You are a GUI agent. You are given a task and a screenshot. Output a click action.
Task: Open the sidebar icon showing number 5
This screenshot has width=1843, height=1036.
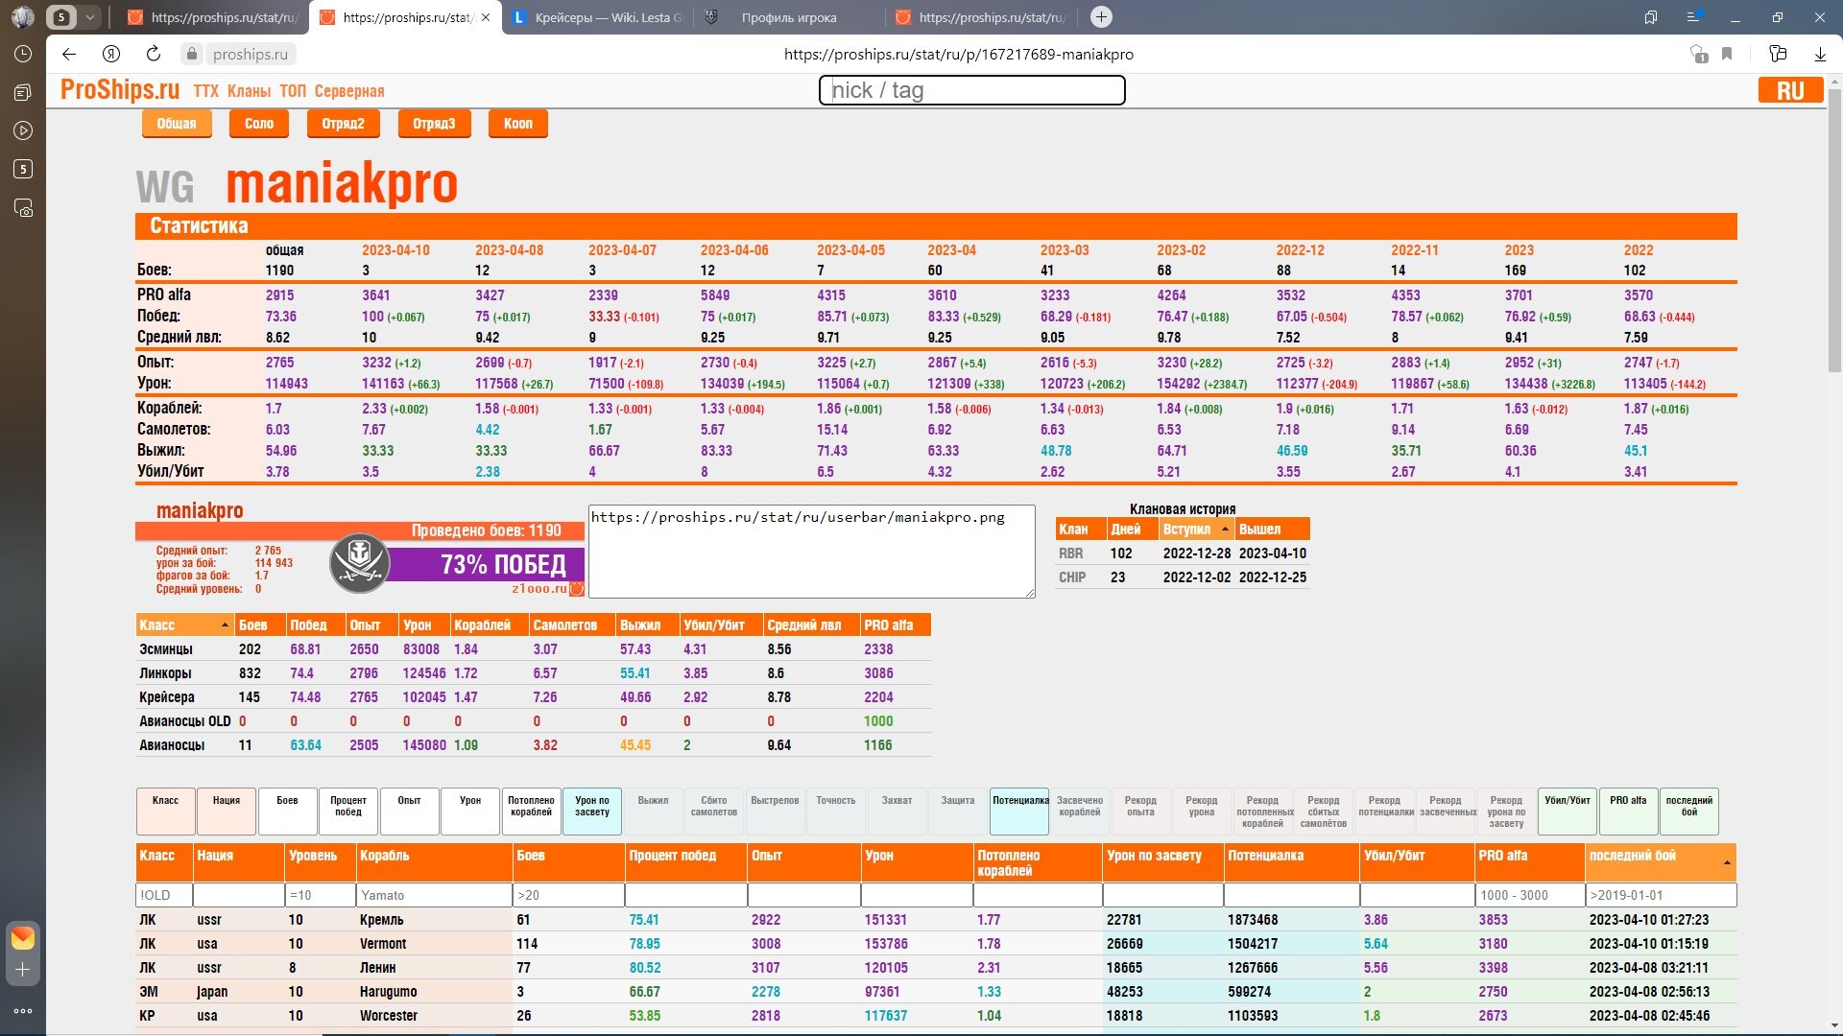pyautogui.click(x=23, y=169)
